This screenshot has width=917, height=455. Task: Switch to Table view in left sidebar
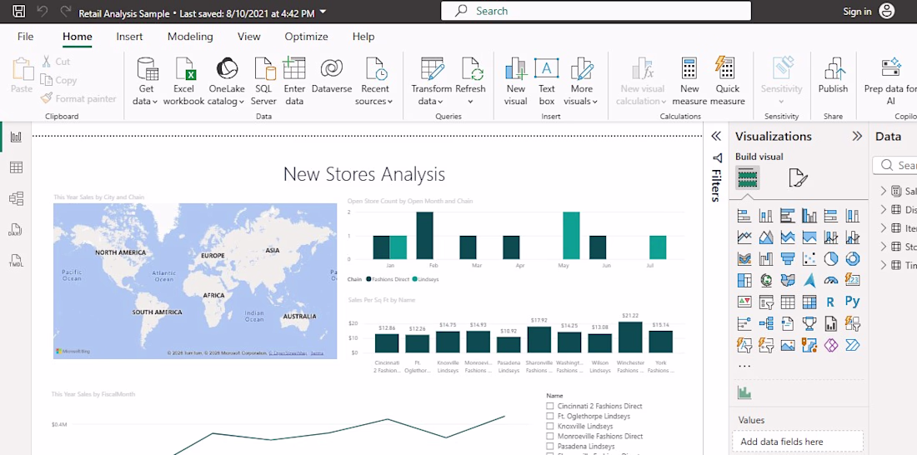coord(17,167)
